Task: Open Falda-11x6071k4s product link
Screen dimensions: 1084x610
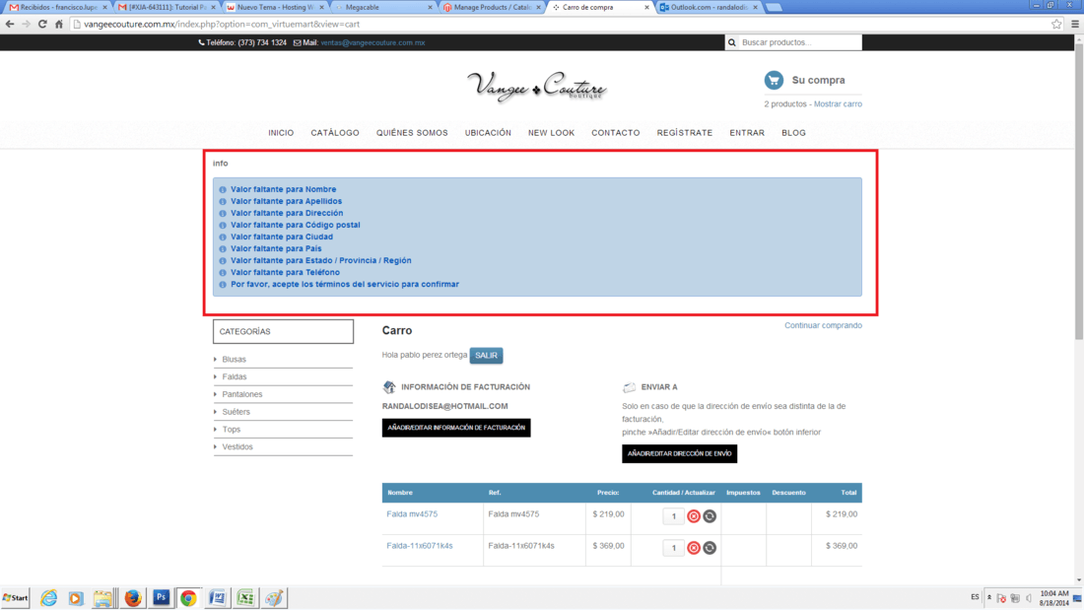Action: click(420, 546)
